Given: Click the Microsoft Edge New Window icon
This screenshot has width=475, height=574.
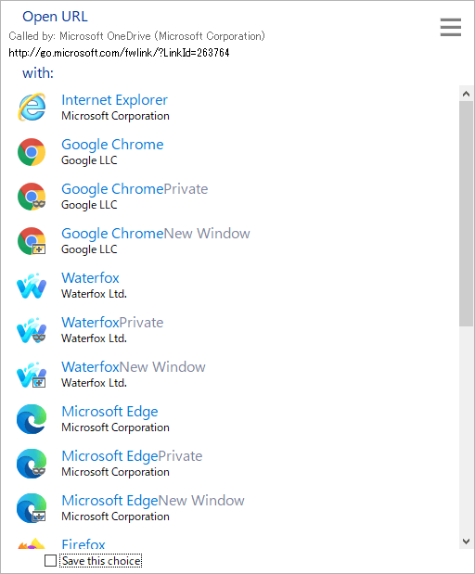Looking at the screenshot, I should click(x=32, y=508).
